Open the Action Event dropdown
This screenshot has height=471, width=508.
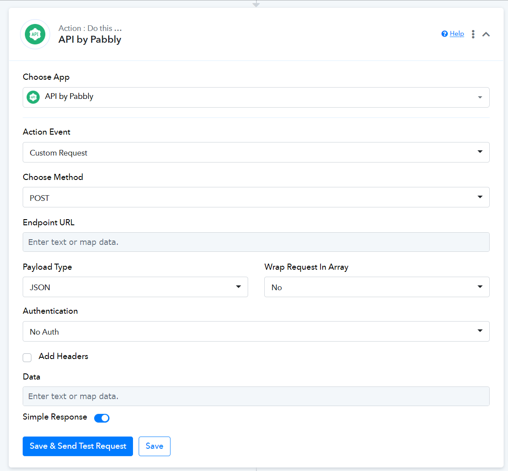256,152
